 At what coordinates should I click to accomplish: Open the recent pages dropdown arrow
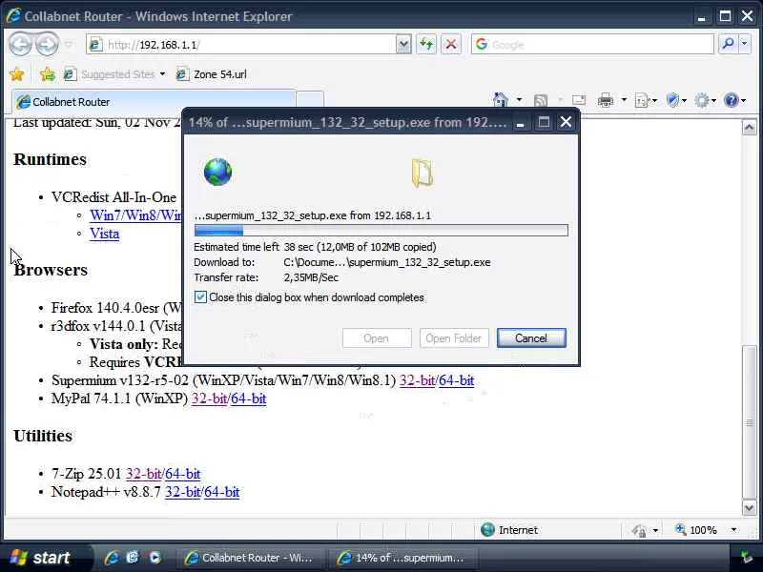click(x=69, y=44)
